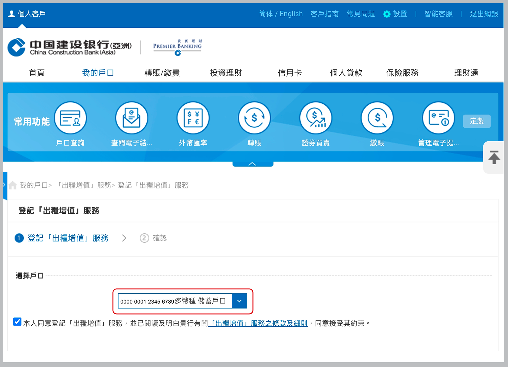
Task: Click the home icon in breadcrumb
Action: click(x=13, y=185)
